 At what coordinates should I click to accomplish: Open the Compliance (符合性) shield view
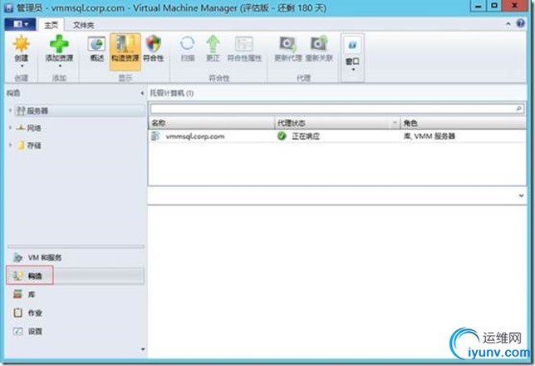pyautogui.click(x=153, y=49)
